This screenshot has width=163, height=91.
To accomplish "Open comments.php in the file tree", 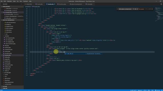I will point(8,50).
